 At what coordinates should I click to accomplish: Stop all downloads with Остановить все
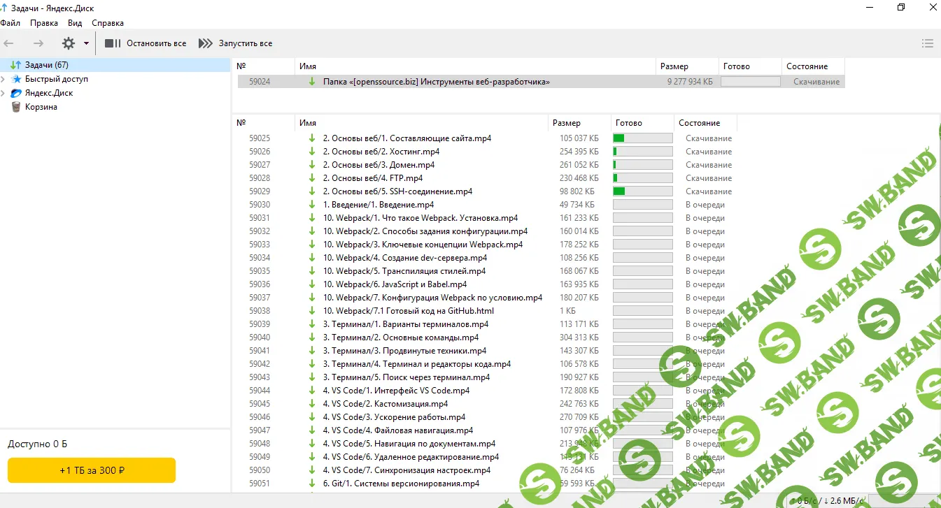(x=146, y=43)
